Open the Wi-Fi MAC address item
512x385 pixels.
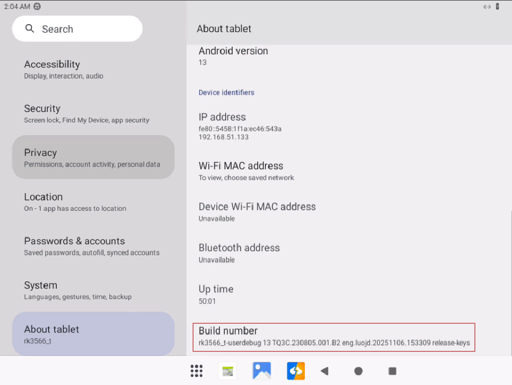click(333, 171)
